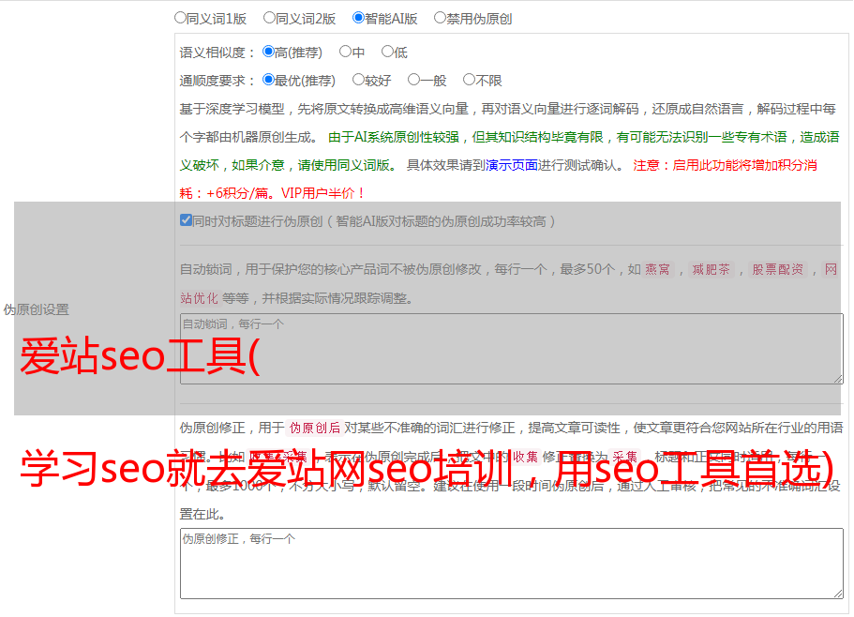Click the 通顺度要求 label
Viewport: 854px width, 617px height.
point(217,82)
